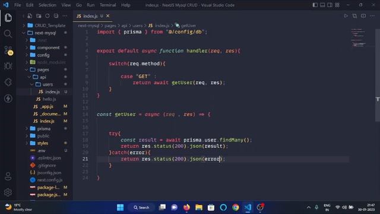380x214 pixels.
Task: Collapse the pages folder
Action: coord(45,70)
